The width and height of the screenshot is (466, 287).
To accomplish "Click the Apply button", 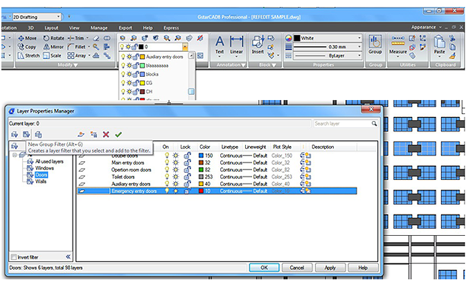I will [x=330, y=268].
